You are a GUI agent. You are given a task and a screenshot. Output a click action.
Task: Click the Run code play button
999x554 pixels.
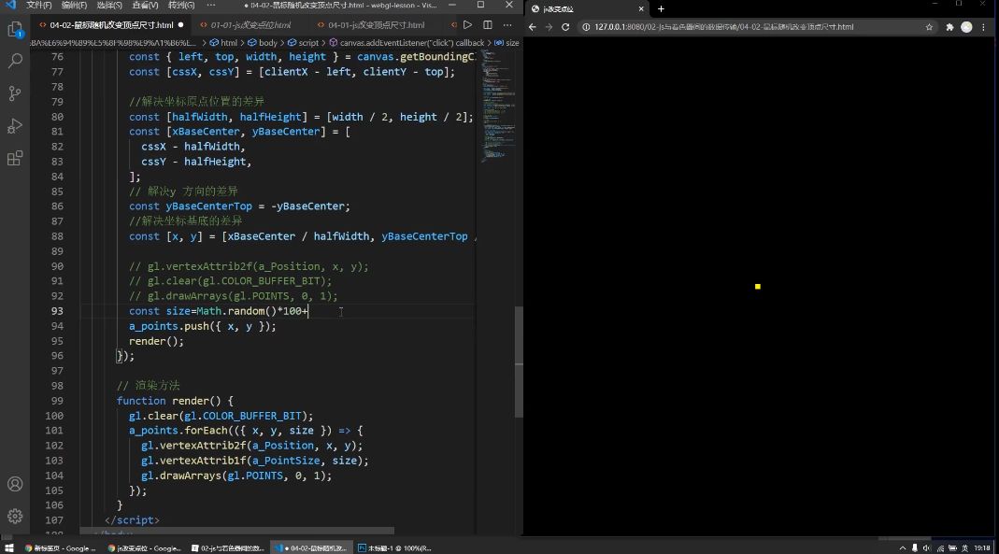(467, 24)
